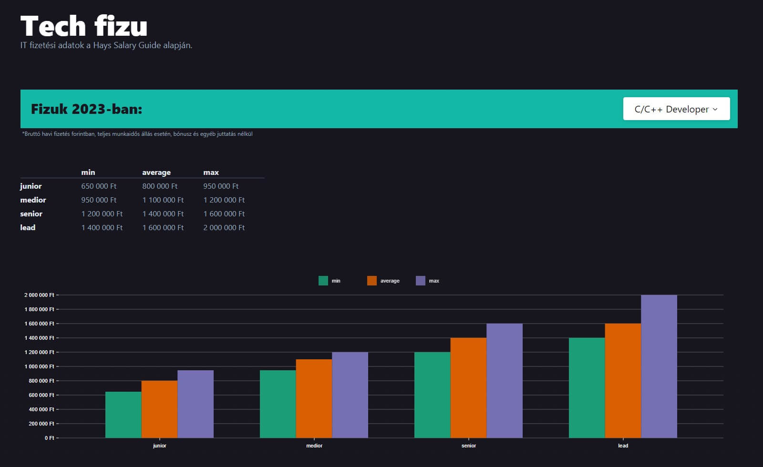Click the lead min bar in the chart
The image size is (763, 467).
pyautogui.click(x=587, y=387)
